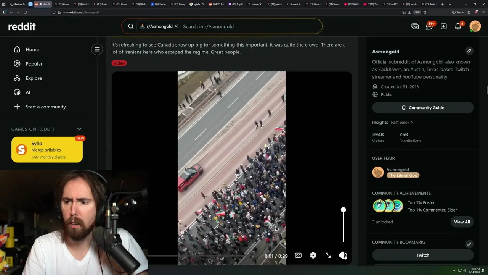Open the reddit home logo

click(22, 26)
